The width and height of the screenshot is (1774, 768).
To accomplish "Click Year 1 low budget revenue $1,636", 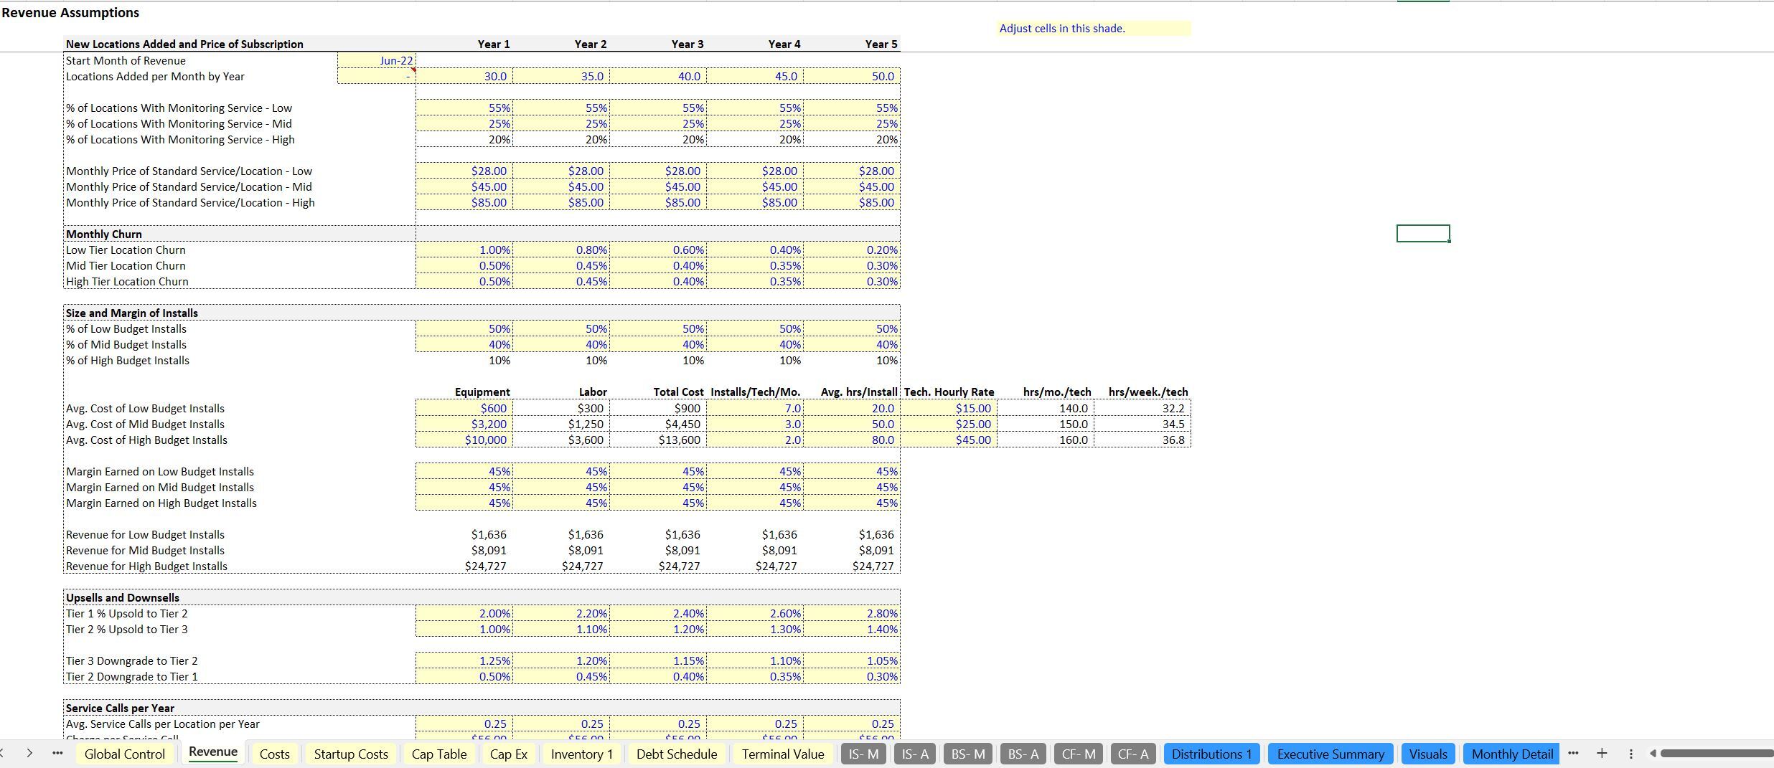I will pyautogui.click(x=464, y=534).
